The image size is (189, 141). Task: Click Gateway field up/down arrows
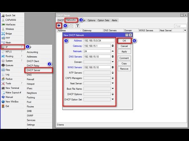tap(113, 46)
